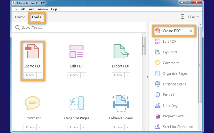Select Fill & Sign in right pane
214x133 pixels.
[171, 105]
